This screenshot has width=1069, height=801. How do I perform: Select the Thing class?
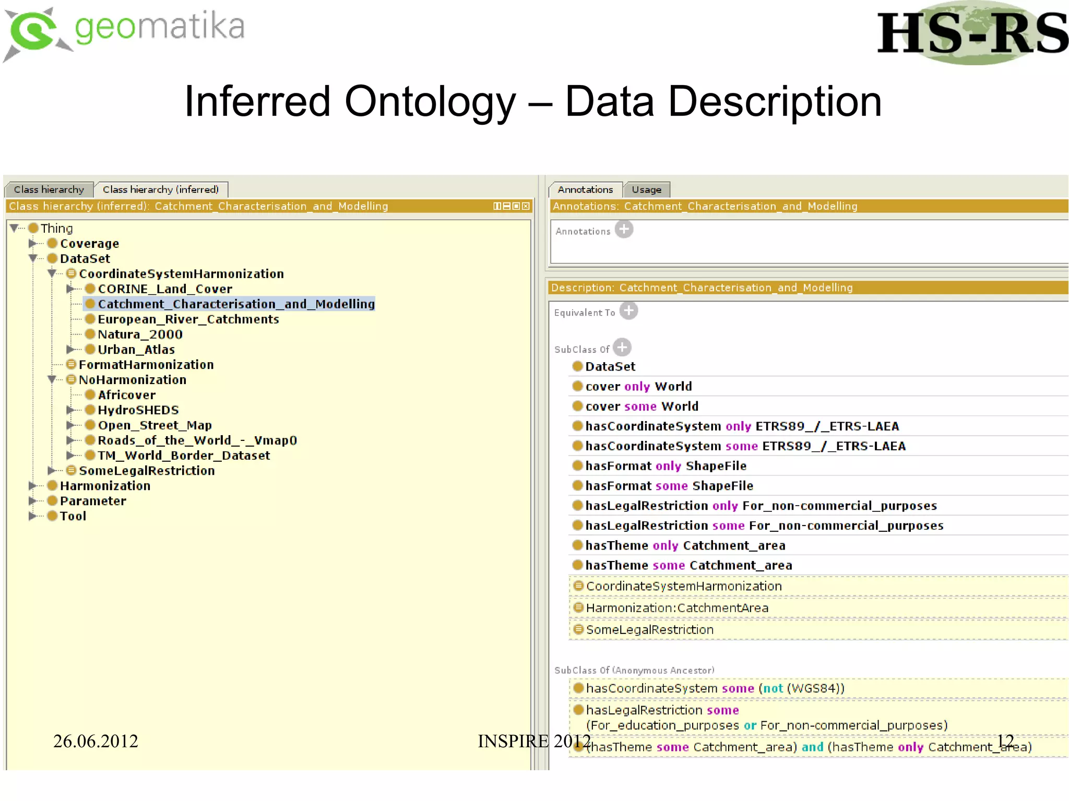51,228
